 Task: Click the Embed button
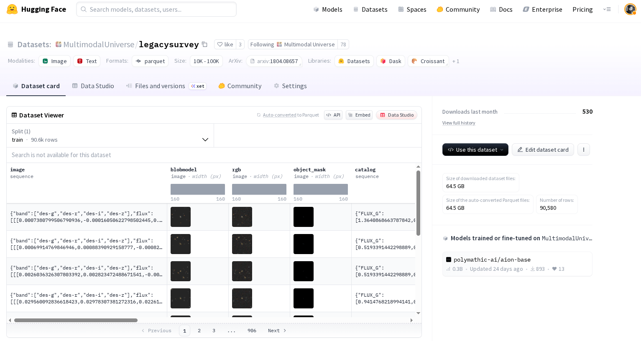coord(359,115)
